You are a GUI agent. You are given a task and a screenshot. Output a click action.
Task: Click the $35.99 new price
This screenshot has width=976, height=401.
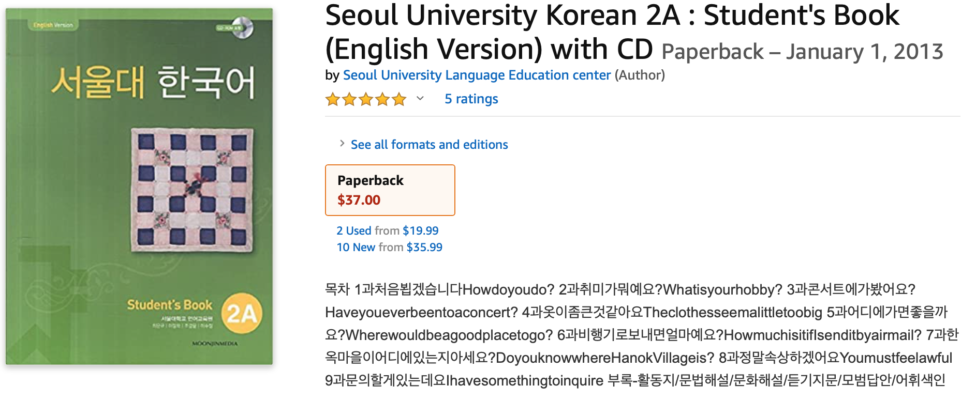pos(424,247)
